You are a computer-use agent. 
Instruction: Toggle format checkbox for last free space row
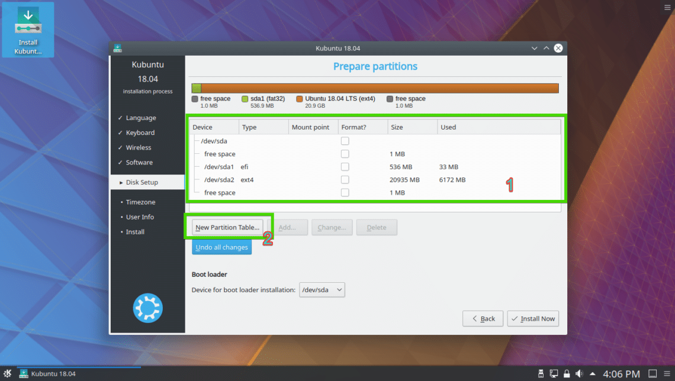tap(345, 193)
